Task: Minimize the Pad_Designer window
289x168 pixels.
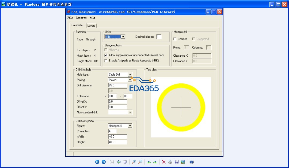Action: tap(208, 12)
